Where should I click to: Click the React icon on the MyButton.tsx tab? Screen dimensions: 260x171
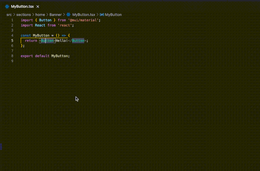click(7, 6)
